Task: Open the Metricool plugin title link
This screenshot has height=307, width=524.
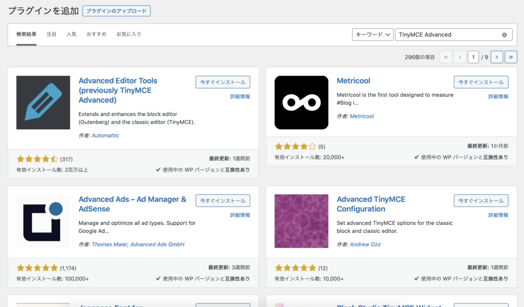Action: [353, 81]
